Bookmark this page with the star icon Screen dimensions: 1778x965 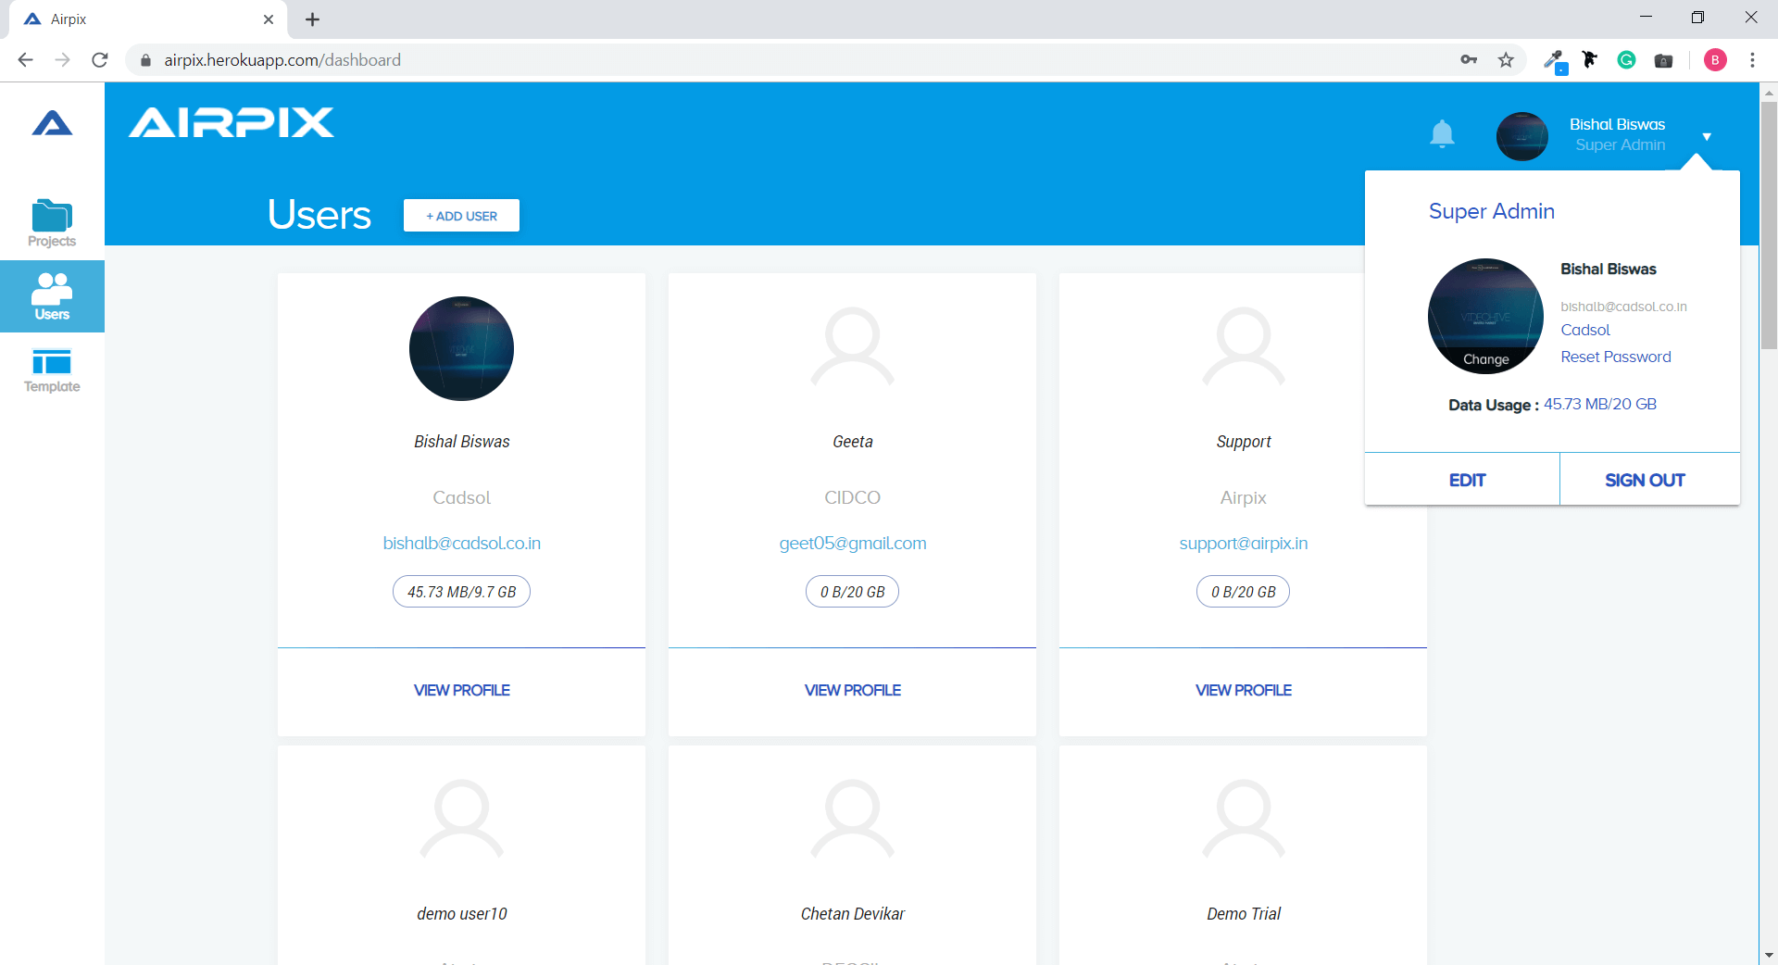click(x=1506, y=60)
